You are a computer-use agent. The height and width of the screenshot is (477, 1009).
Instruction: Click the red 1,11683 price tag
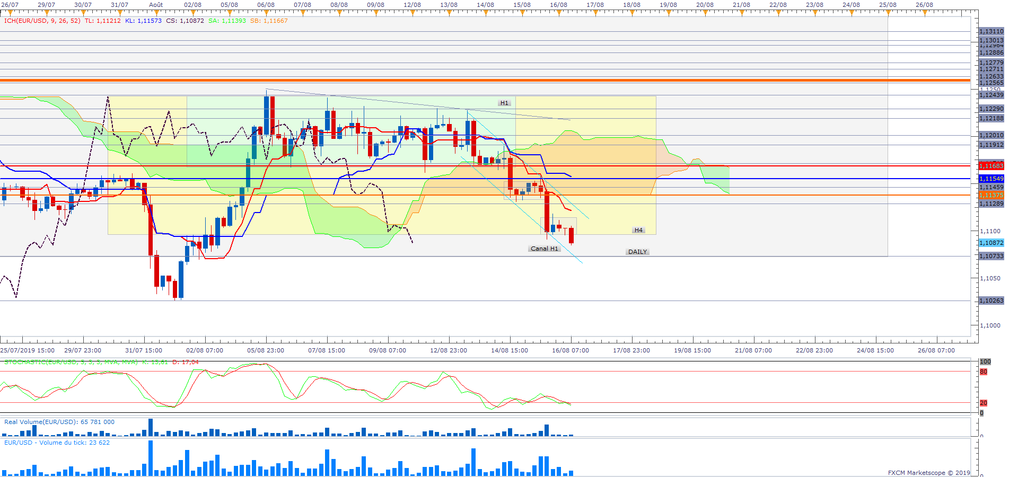991,166
